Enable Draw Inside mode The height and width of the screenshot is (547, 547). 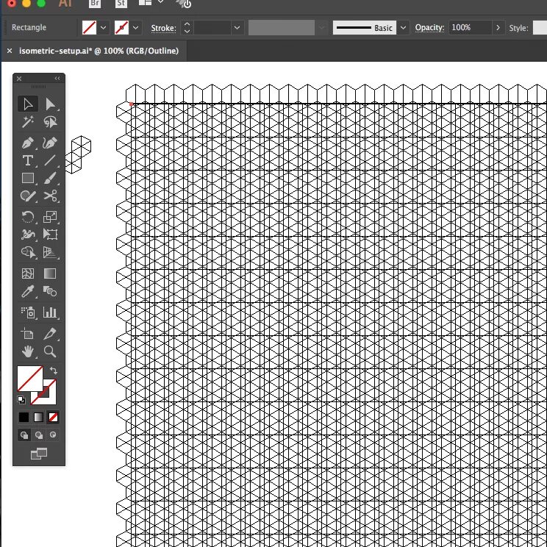(x=53, y=435)
